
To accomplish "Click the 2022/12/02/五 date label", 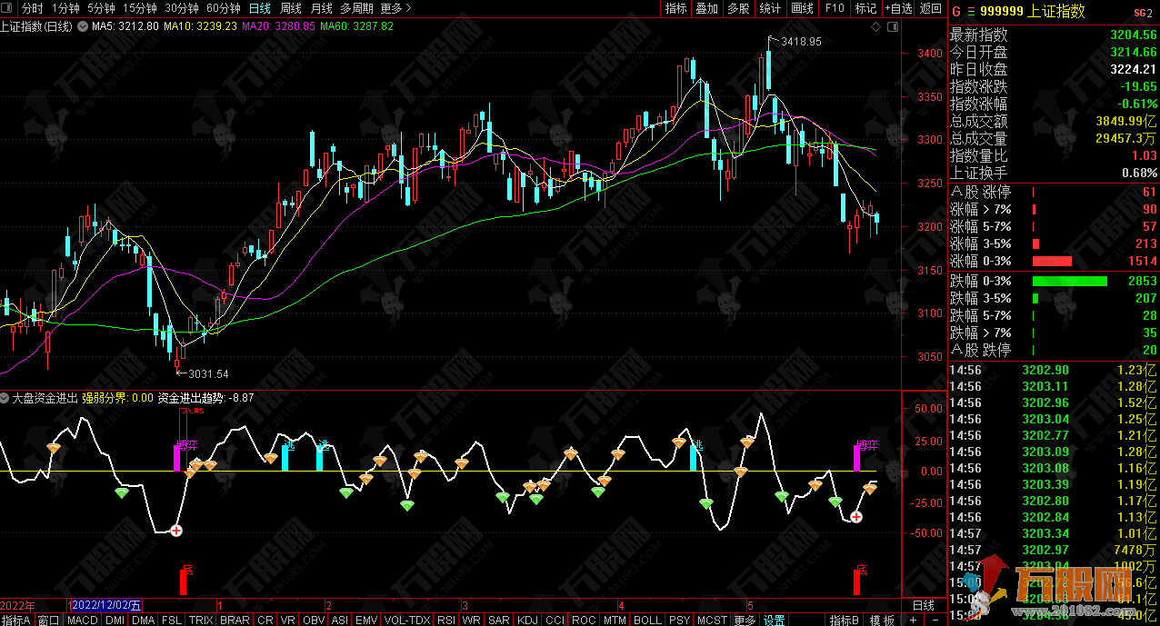I will 106,605.
